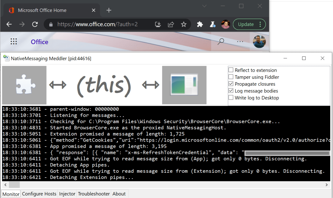Screen dimensions: 333x198
Task: Open the Chrome three-dot menu
Action: (260, 24)
